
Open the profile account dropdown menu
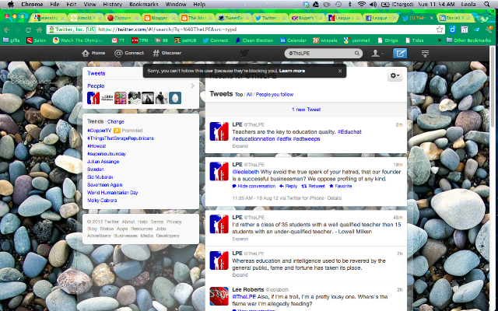click(x=377, y=54)
